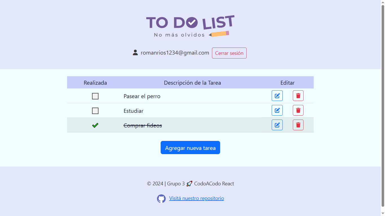Delete the Pasear el perro task
The width and height of the screenshot is (385, 216).
(x=298, y=96)
